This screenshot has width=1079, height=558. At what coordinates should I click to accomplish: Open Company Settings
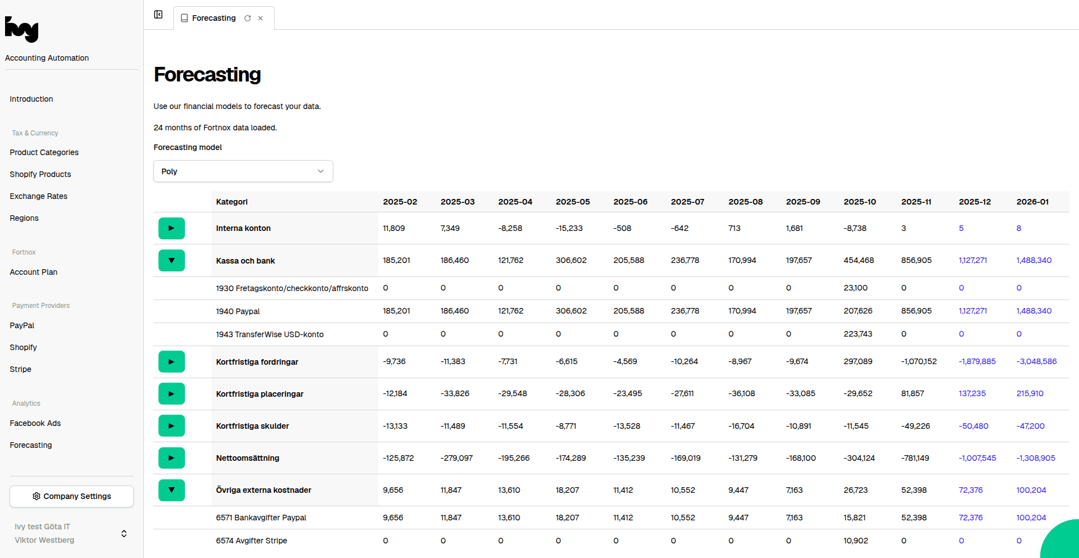71,496
